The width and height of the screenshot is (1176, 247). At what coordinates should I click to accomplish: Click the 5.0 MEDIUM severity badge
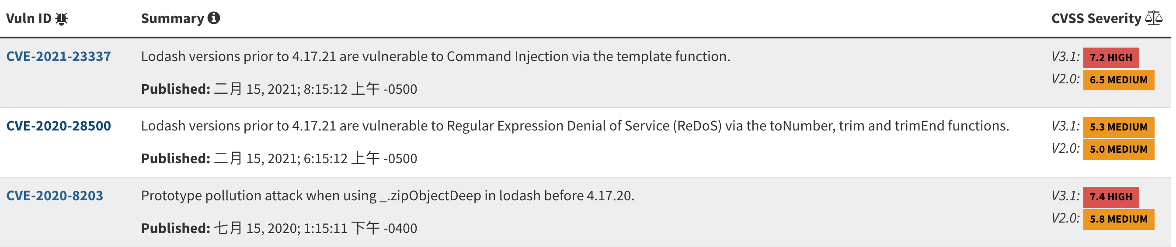[1118, 150]
